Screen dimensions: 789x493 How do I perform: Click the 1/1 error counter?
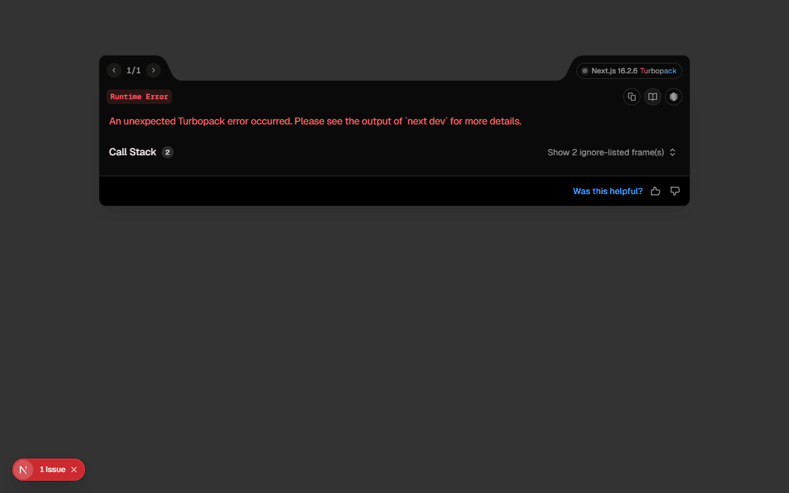134,70
